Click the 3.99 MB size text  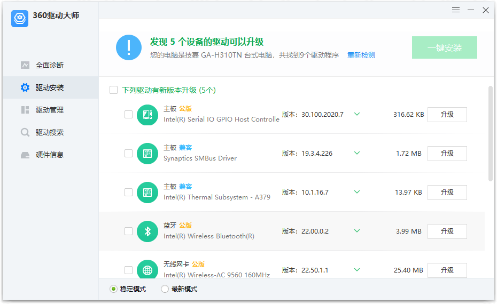[409, 231]
